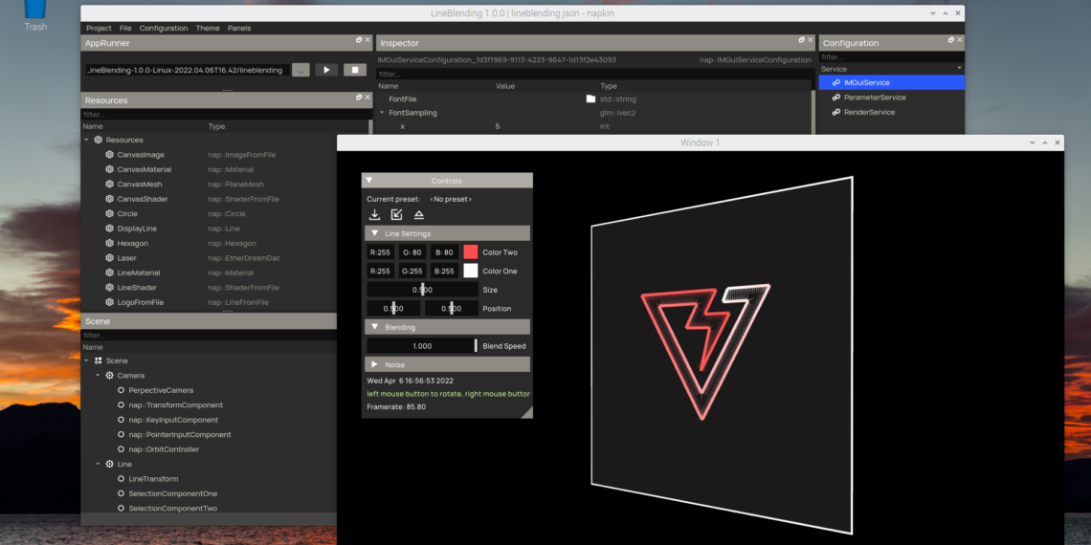
Task: Collapse the FontSampling property
Action: pyautogui.click(x=382, y=113)
